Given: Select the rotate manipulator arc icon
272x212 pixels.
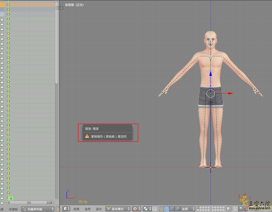Looking at the screenshot, I should [172, 209].
